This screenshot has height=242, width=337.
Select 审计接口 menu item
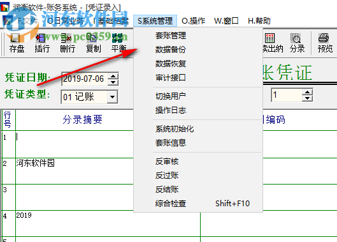click(x=198, y=77)
